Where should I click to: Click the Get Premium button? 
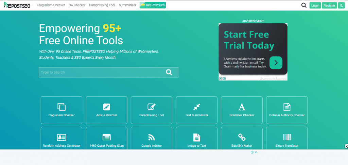tap(153, 5)
